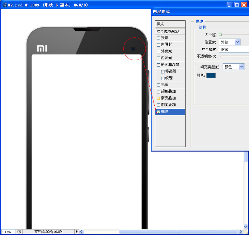249x235 pixels.
Task: Select 混合选项:默认 blending options entry
Action: coord(170,32)
